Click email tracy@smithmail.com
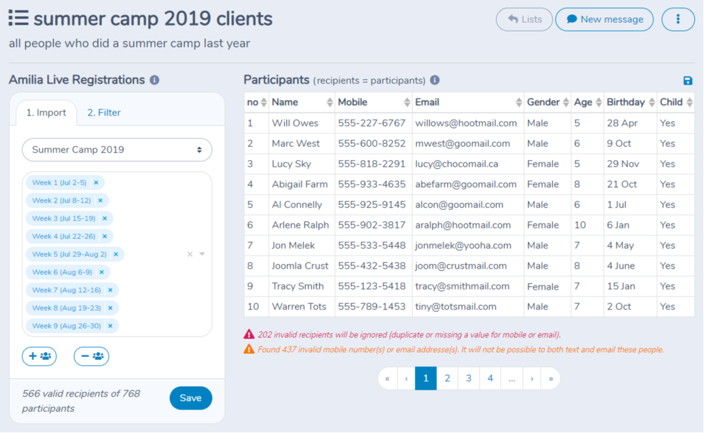 462,286
